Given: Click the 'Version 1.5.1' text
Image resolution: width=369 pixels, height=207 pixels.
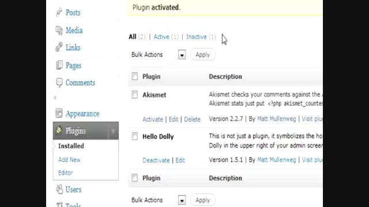Looking at the screenshot, I should pos(225,160).
